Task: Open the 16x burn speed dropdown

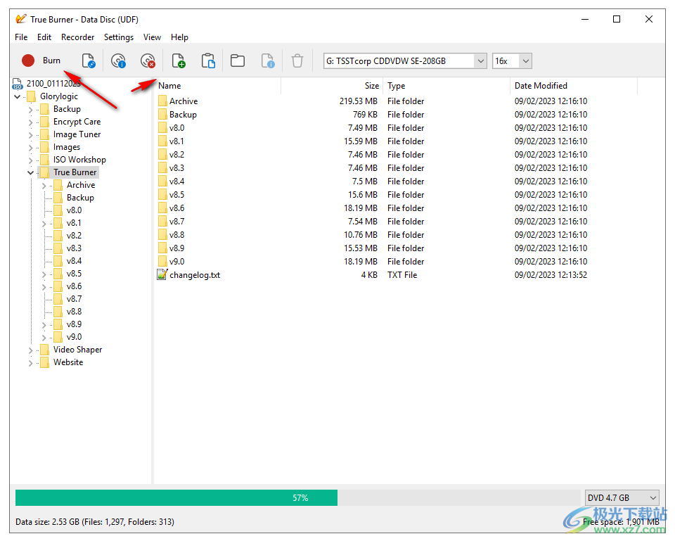Action: [x=525, y=61]
